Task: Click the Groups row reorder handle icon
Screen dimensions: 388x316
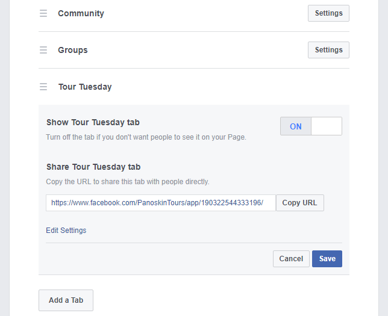Action: (x=43, y=50)
